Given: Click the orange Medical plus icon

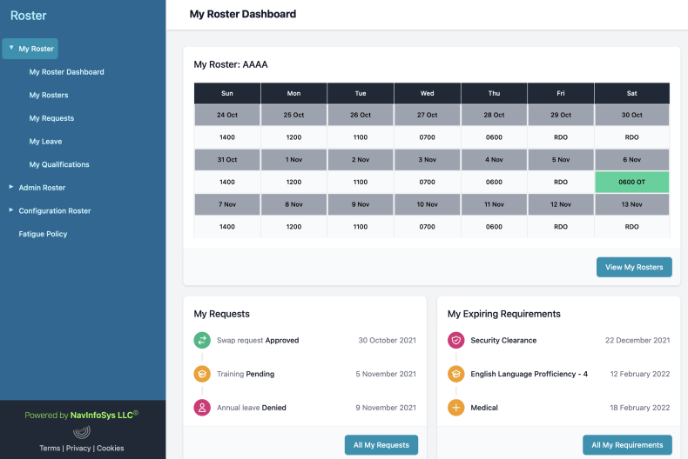Looking at the screenshot, I should 455,408.
